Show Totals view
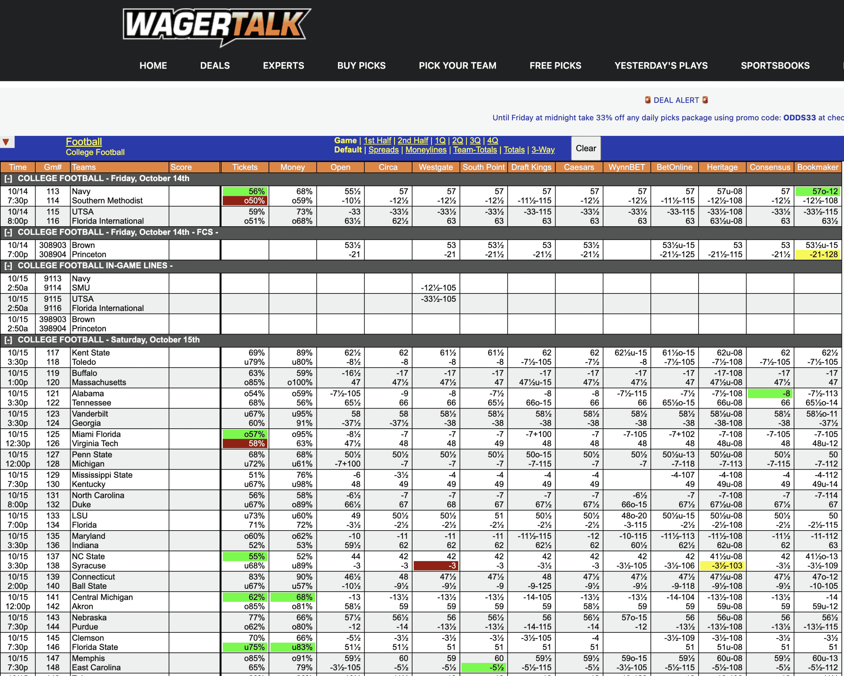The width and height of the screenshot is (844, 676). (x=514, y=150)
